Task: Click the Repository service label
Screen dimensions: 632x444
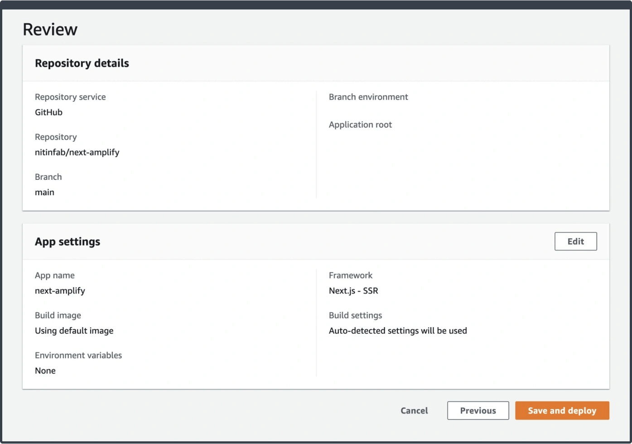Action: (70, 97)
